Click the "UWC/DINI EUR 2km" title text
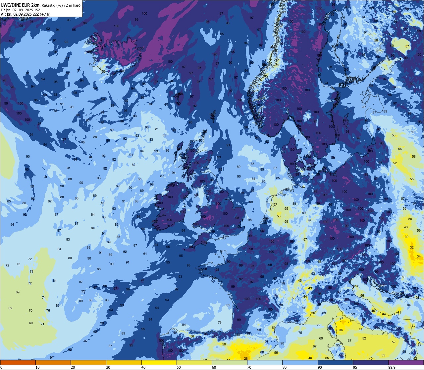 pyautogui.click(x=20, y=5)
